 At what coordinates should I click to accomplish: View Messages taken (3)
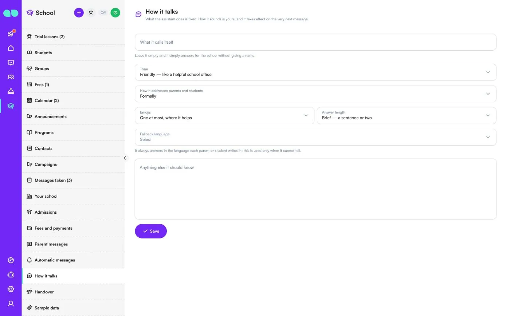coord(73,180)
